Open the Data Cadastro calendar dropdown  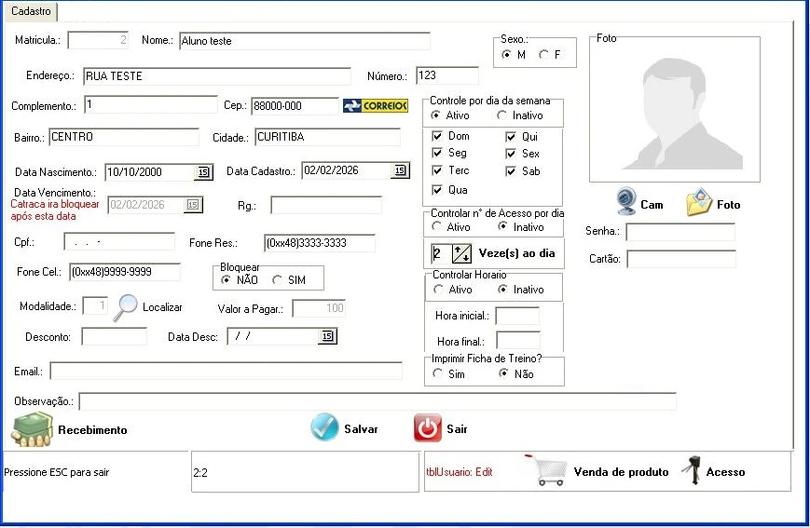tap(400, 170)
